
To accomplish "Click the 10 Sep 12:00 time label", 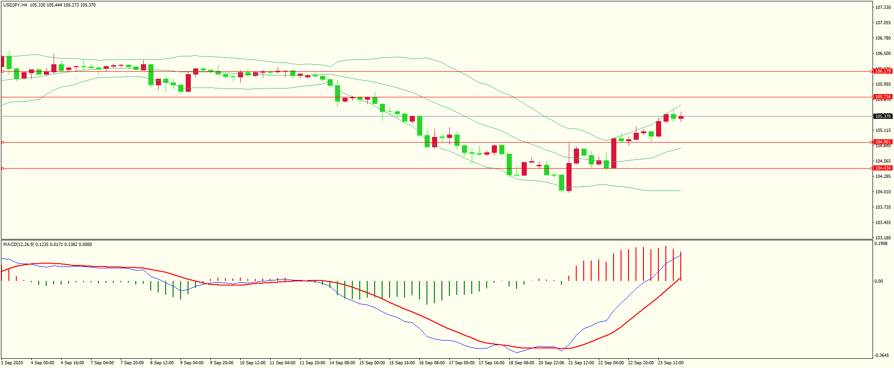I will 252,363.
